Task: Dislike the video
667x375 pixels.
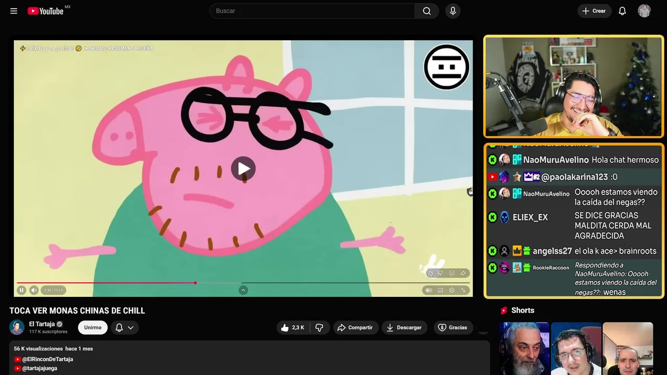Action: coord(319,328)
